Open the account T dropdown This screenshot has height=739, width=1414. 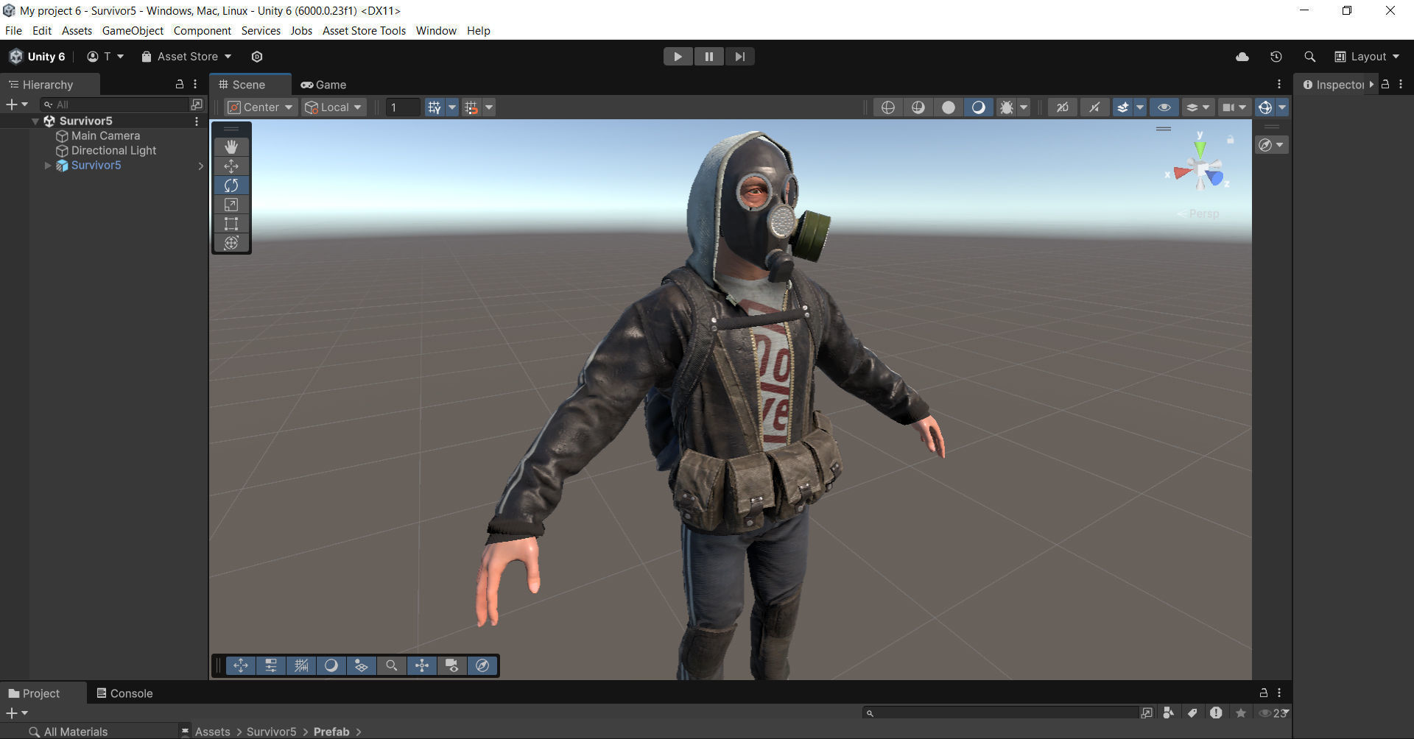pos(105,57)
